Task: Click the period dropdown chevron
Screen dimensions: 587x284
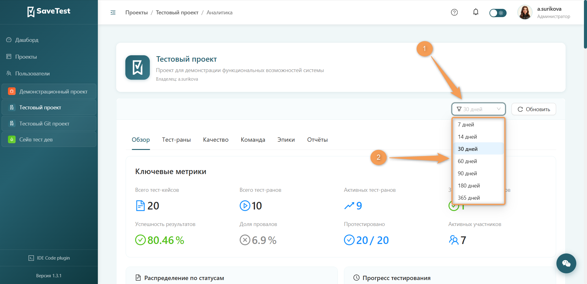Action: click(499, 109)
